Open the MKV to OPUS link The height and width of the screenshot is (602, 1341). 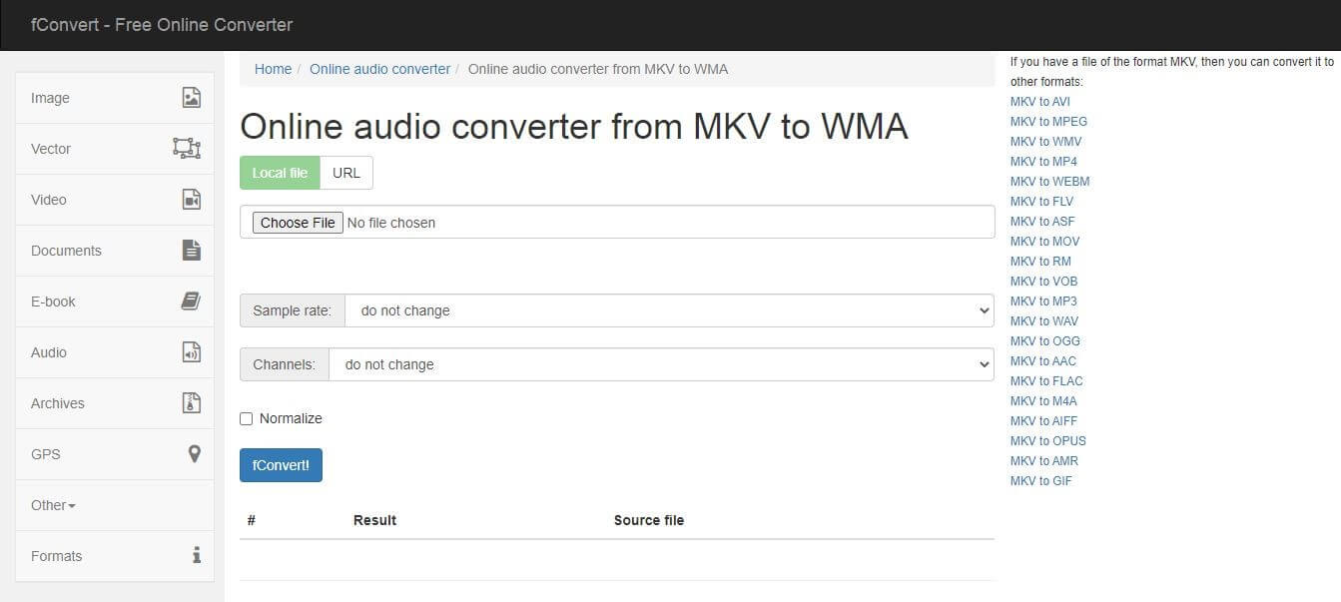click(x=1048, y=441)
